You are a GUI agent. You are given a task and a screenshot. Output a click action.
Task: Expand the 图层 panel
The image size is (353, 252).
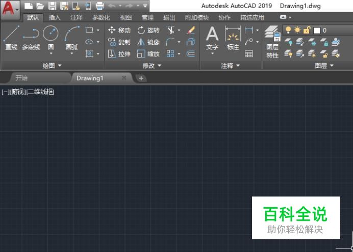(324, 66)
